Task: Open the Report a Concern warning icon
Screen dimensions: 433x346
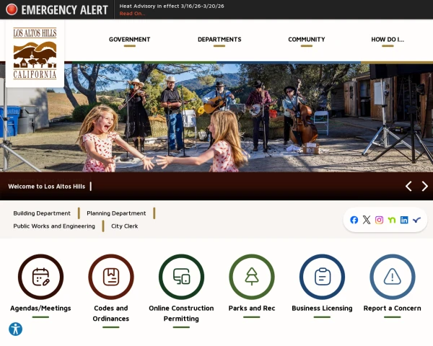Action: point(393,277)
